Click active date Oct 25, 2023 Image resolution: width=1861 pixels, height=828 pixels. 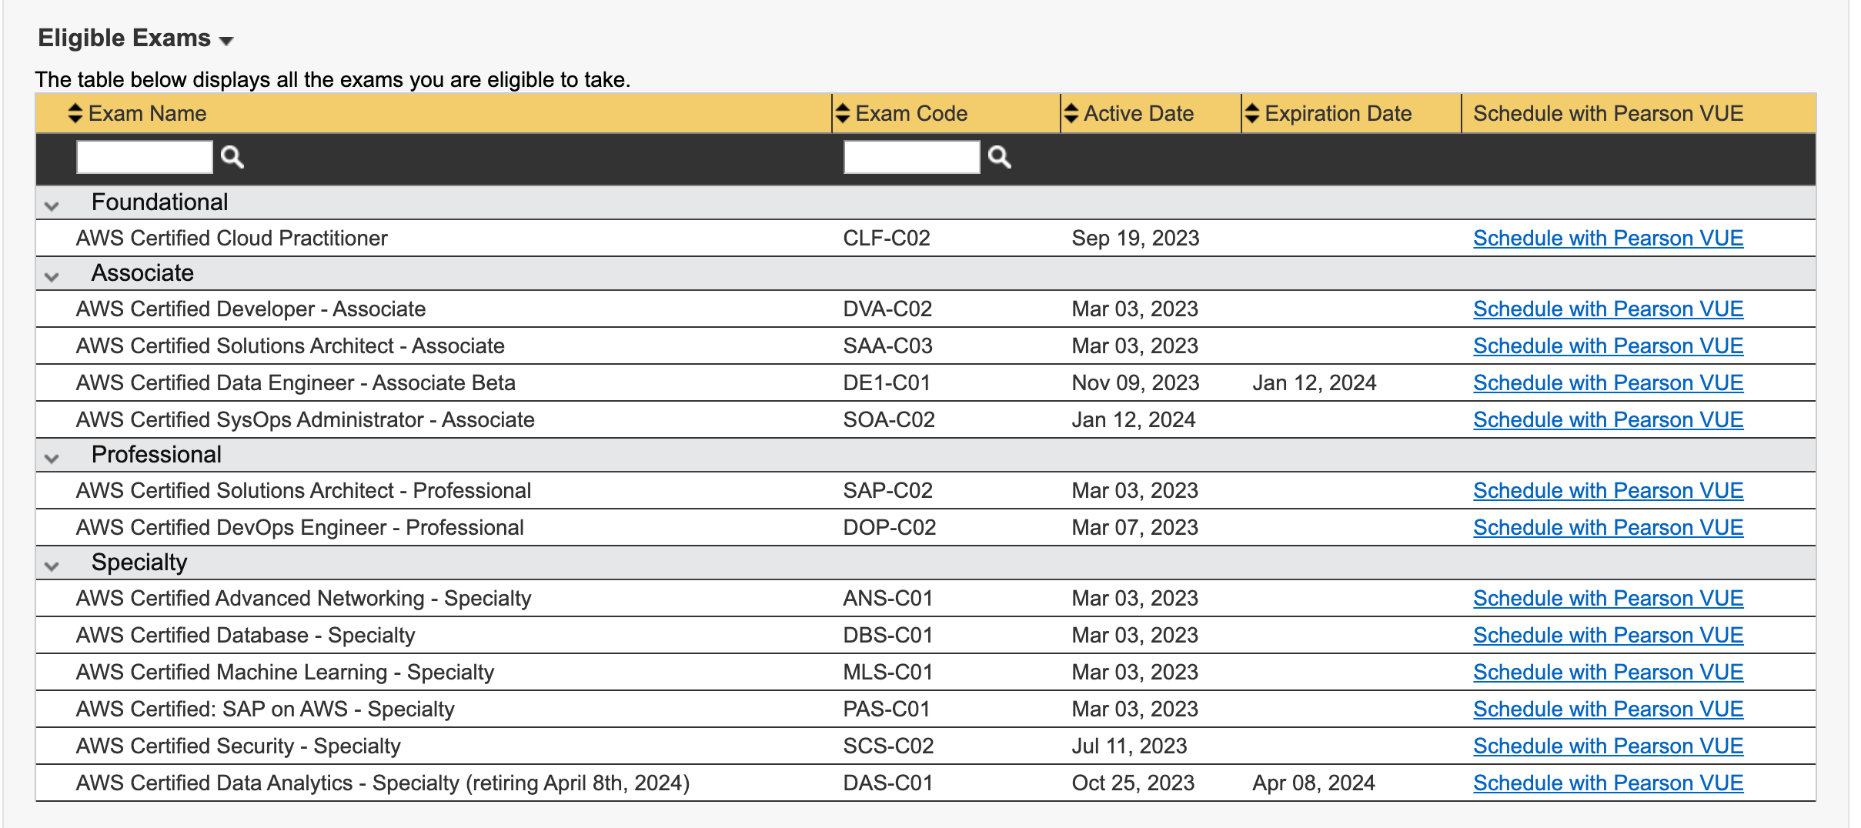tap(1133, 783)
